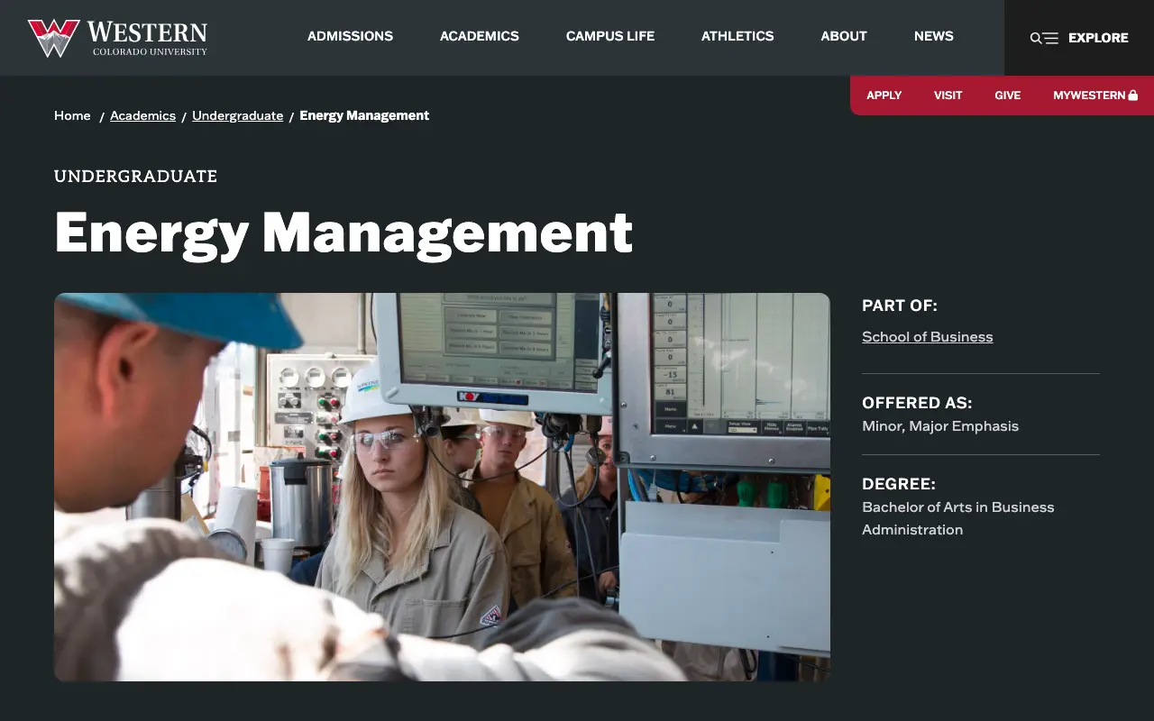Open the Campus Life menu
The width and height of the screenshot is (1154, 721).
pos(610,36)
